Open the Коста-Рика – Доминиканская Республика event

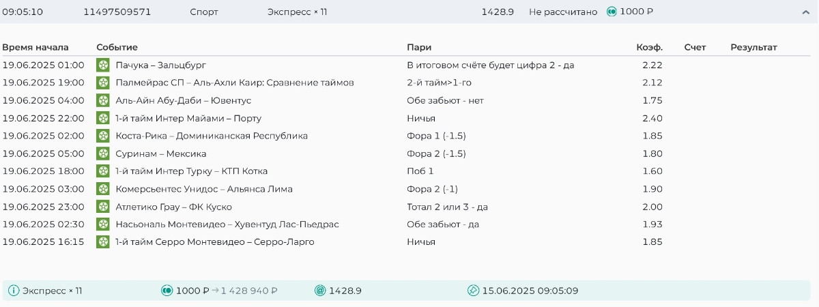click(x=212, y=136)
